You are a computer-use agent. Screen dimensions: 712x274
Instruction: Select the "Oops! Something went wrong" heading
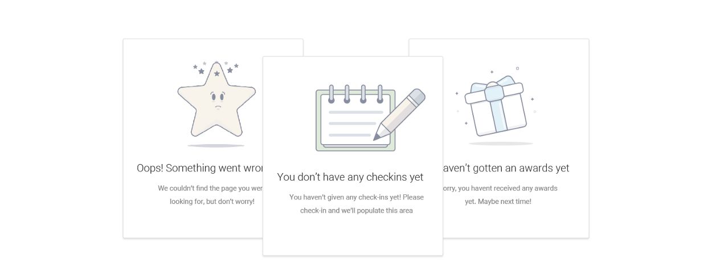(x=200, y=168)
